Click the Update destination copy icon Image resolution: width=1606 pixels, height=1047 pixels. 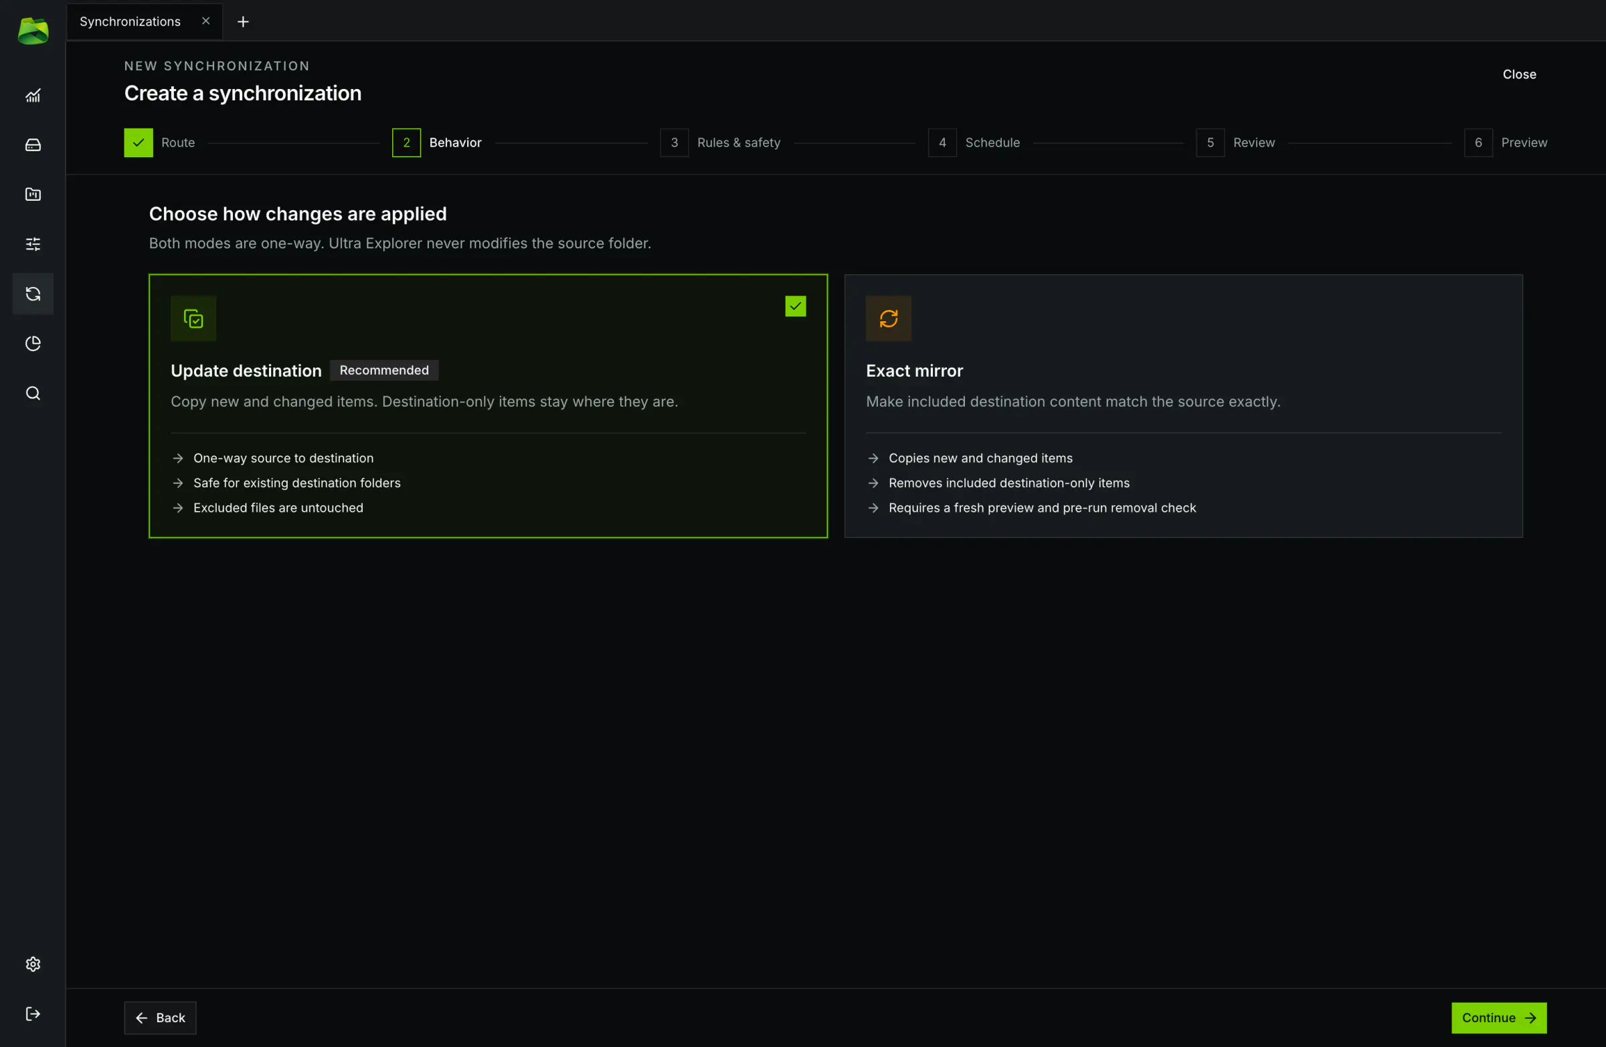pyautogui.click(x=193, y=318)
